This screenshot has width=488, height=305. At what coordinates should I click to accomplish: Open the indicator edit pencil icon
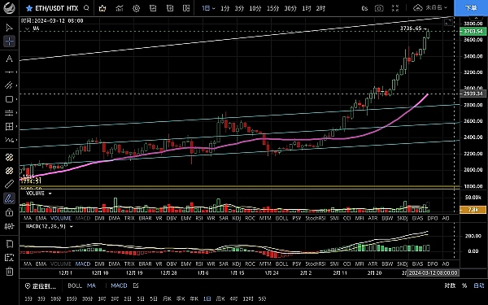(x=136, y=285)
